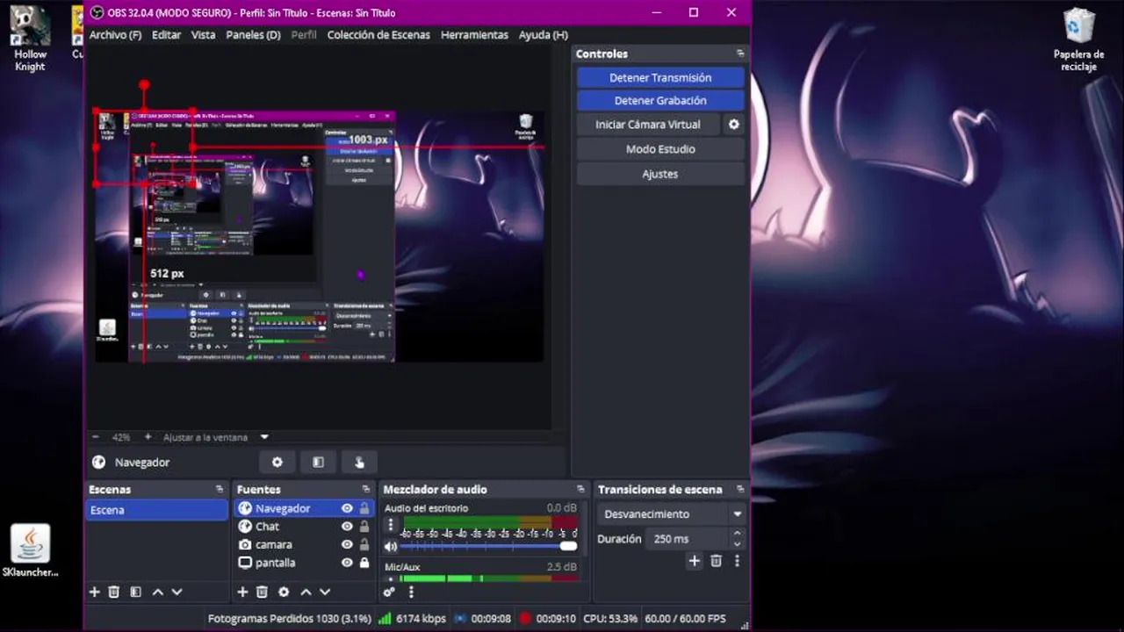Open audio mixer menu dots at bottom
The width and height of the screenshot is (1124, 632).
point(411,592)
